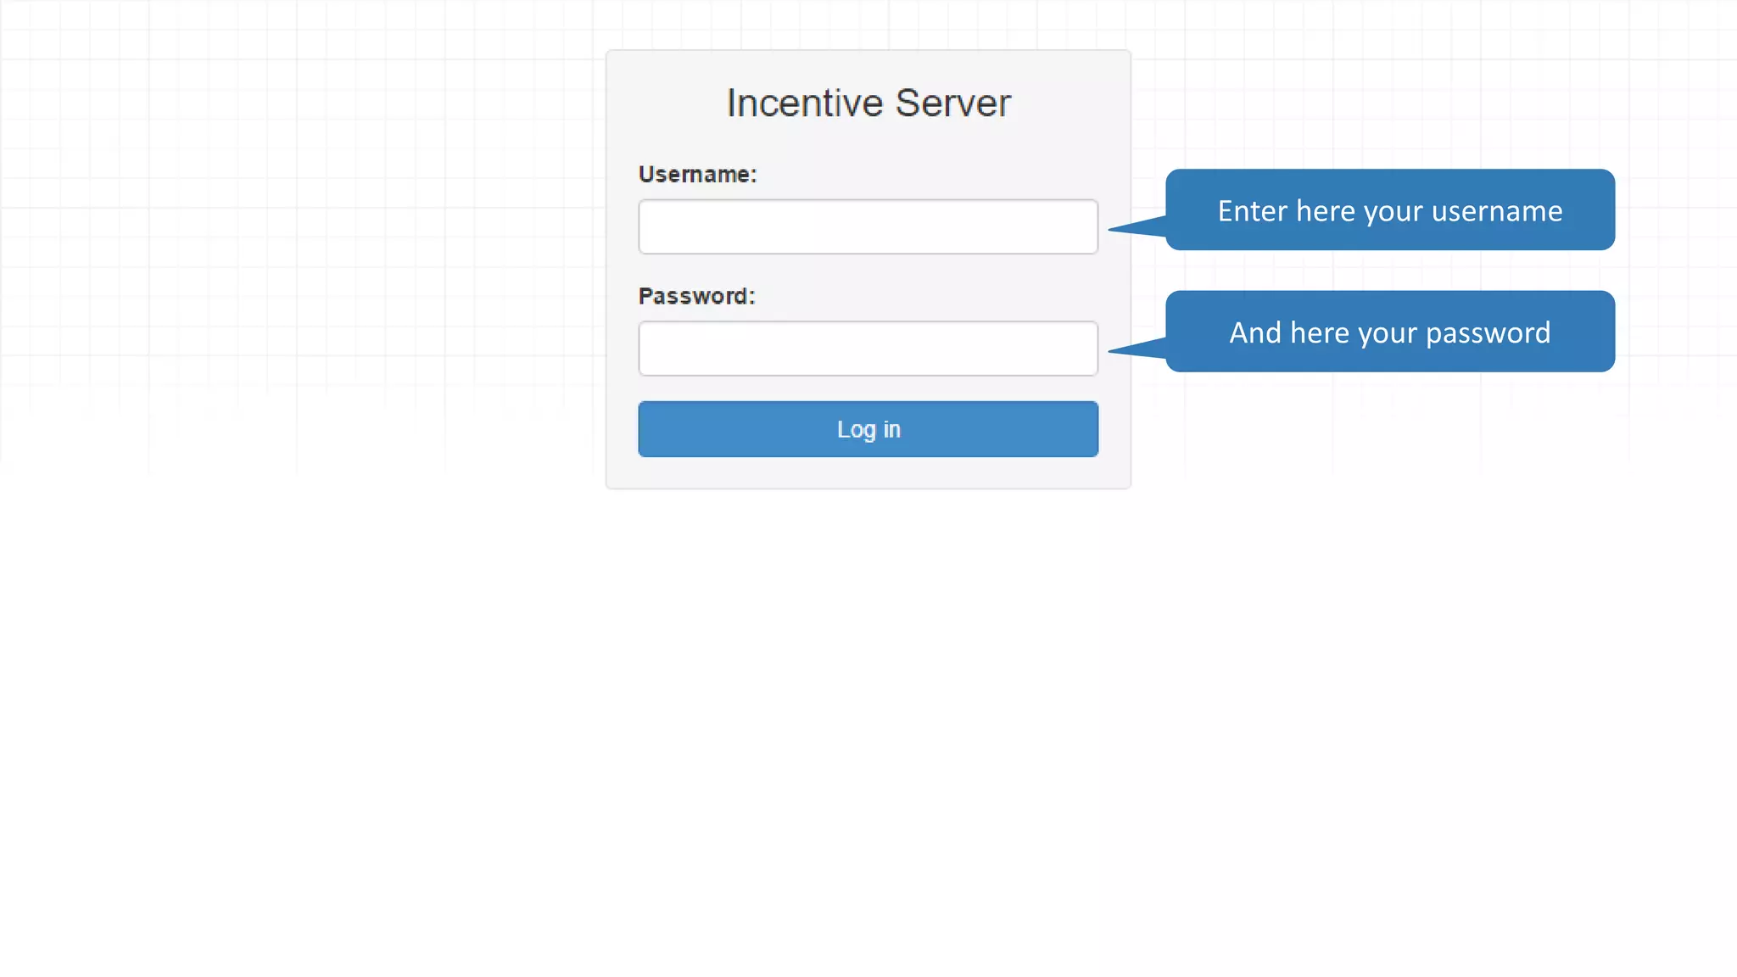Viewport: 1737px width, 977px height.
Task: Click the Username input field
Action: [x=868, y=226]
